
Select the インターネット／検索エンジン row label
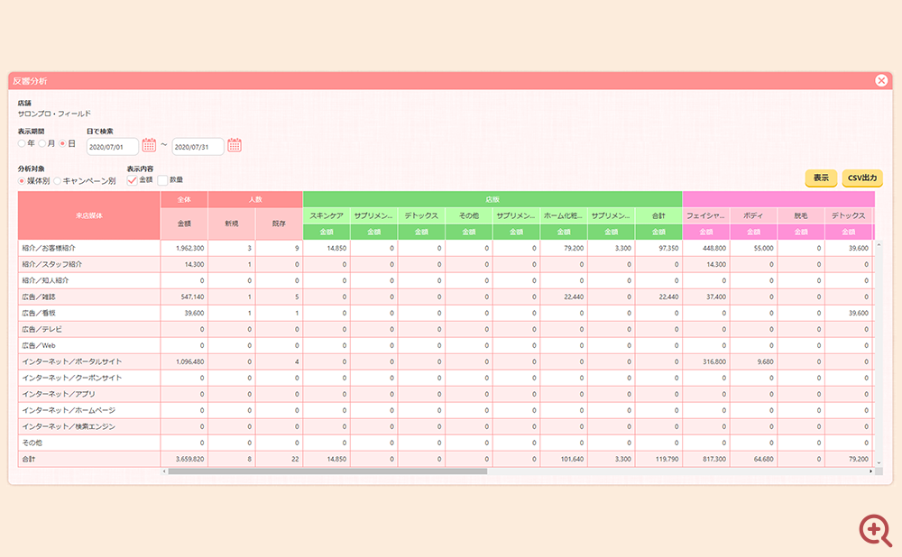tap(69, 426)
